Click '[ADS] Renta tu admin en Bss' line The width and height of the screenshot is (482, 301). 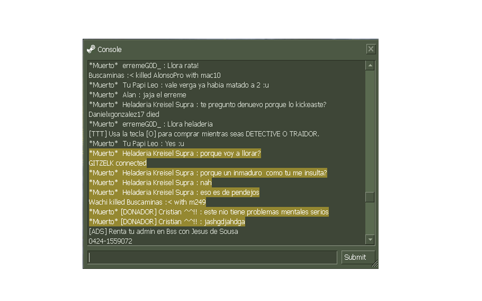[x=163, y=231]
